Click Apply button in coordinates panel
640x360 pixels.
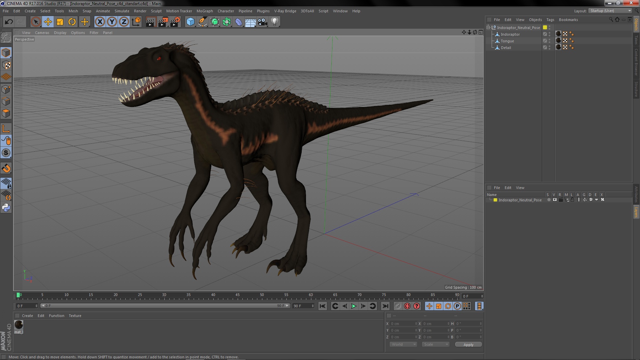tap(468, 344)
